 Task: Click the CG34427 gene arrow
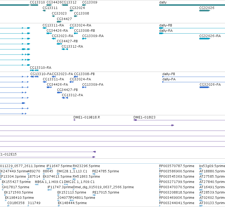59,22
